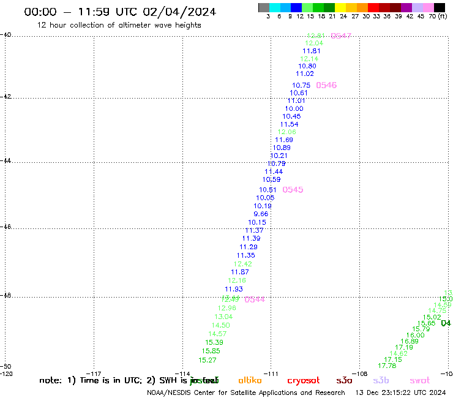Select the wave height value 11.69
The width and height of the screenshot is (453, 398).
point(284,140)
